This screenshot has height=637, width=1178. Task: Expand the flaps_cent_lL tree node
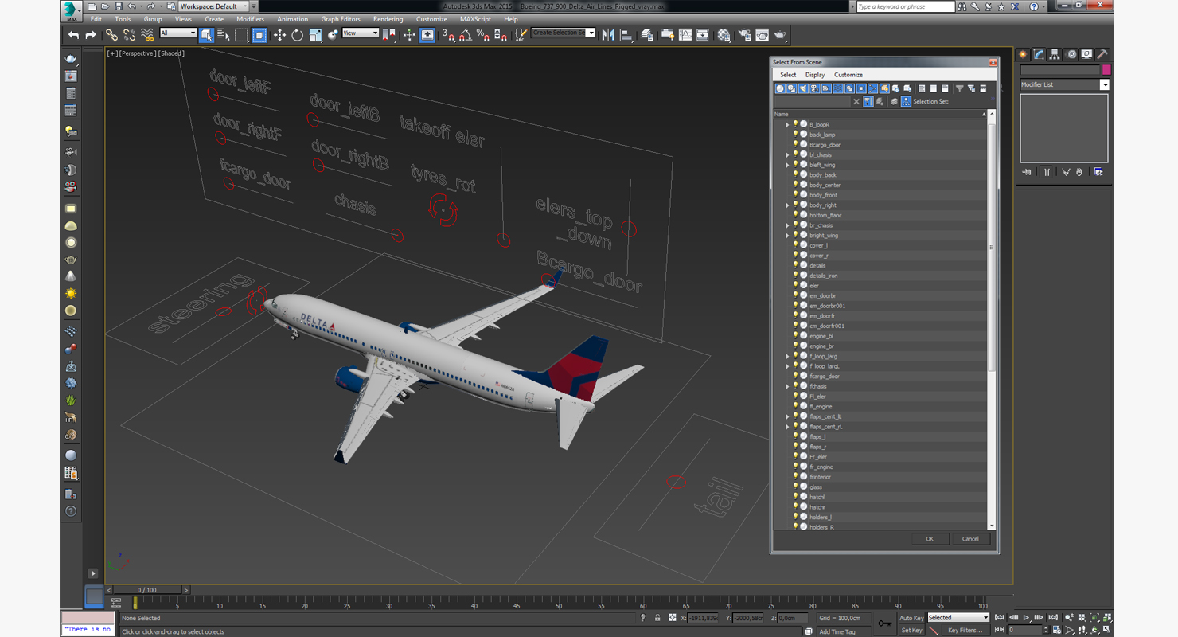(x=787, y=416)
